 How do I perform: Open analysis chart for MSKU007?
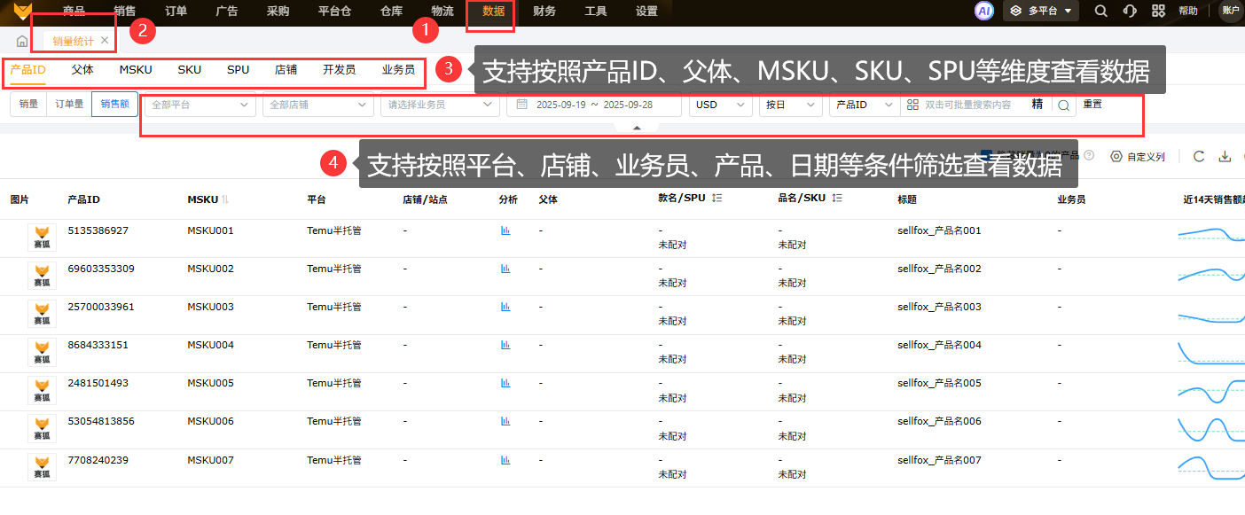505,460
